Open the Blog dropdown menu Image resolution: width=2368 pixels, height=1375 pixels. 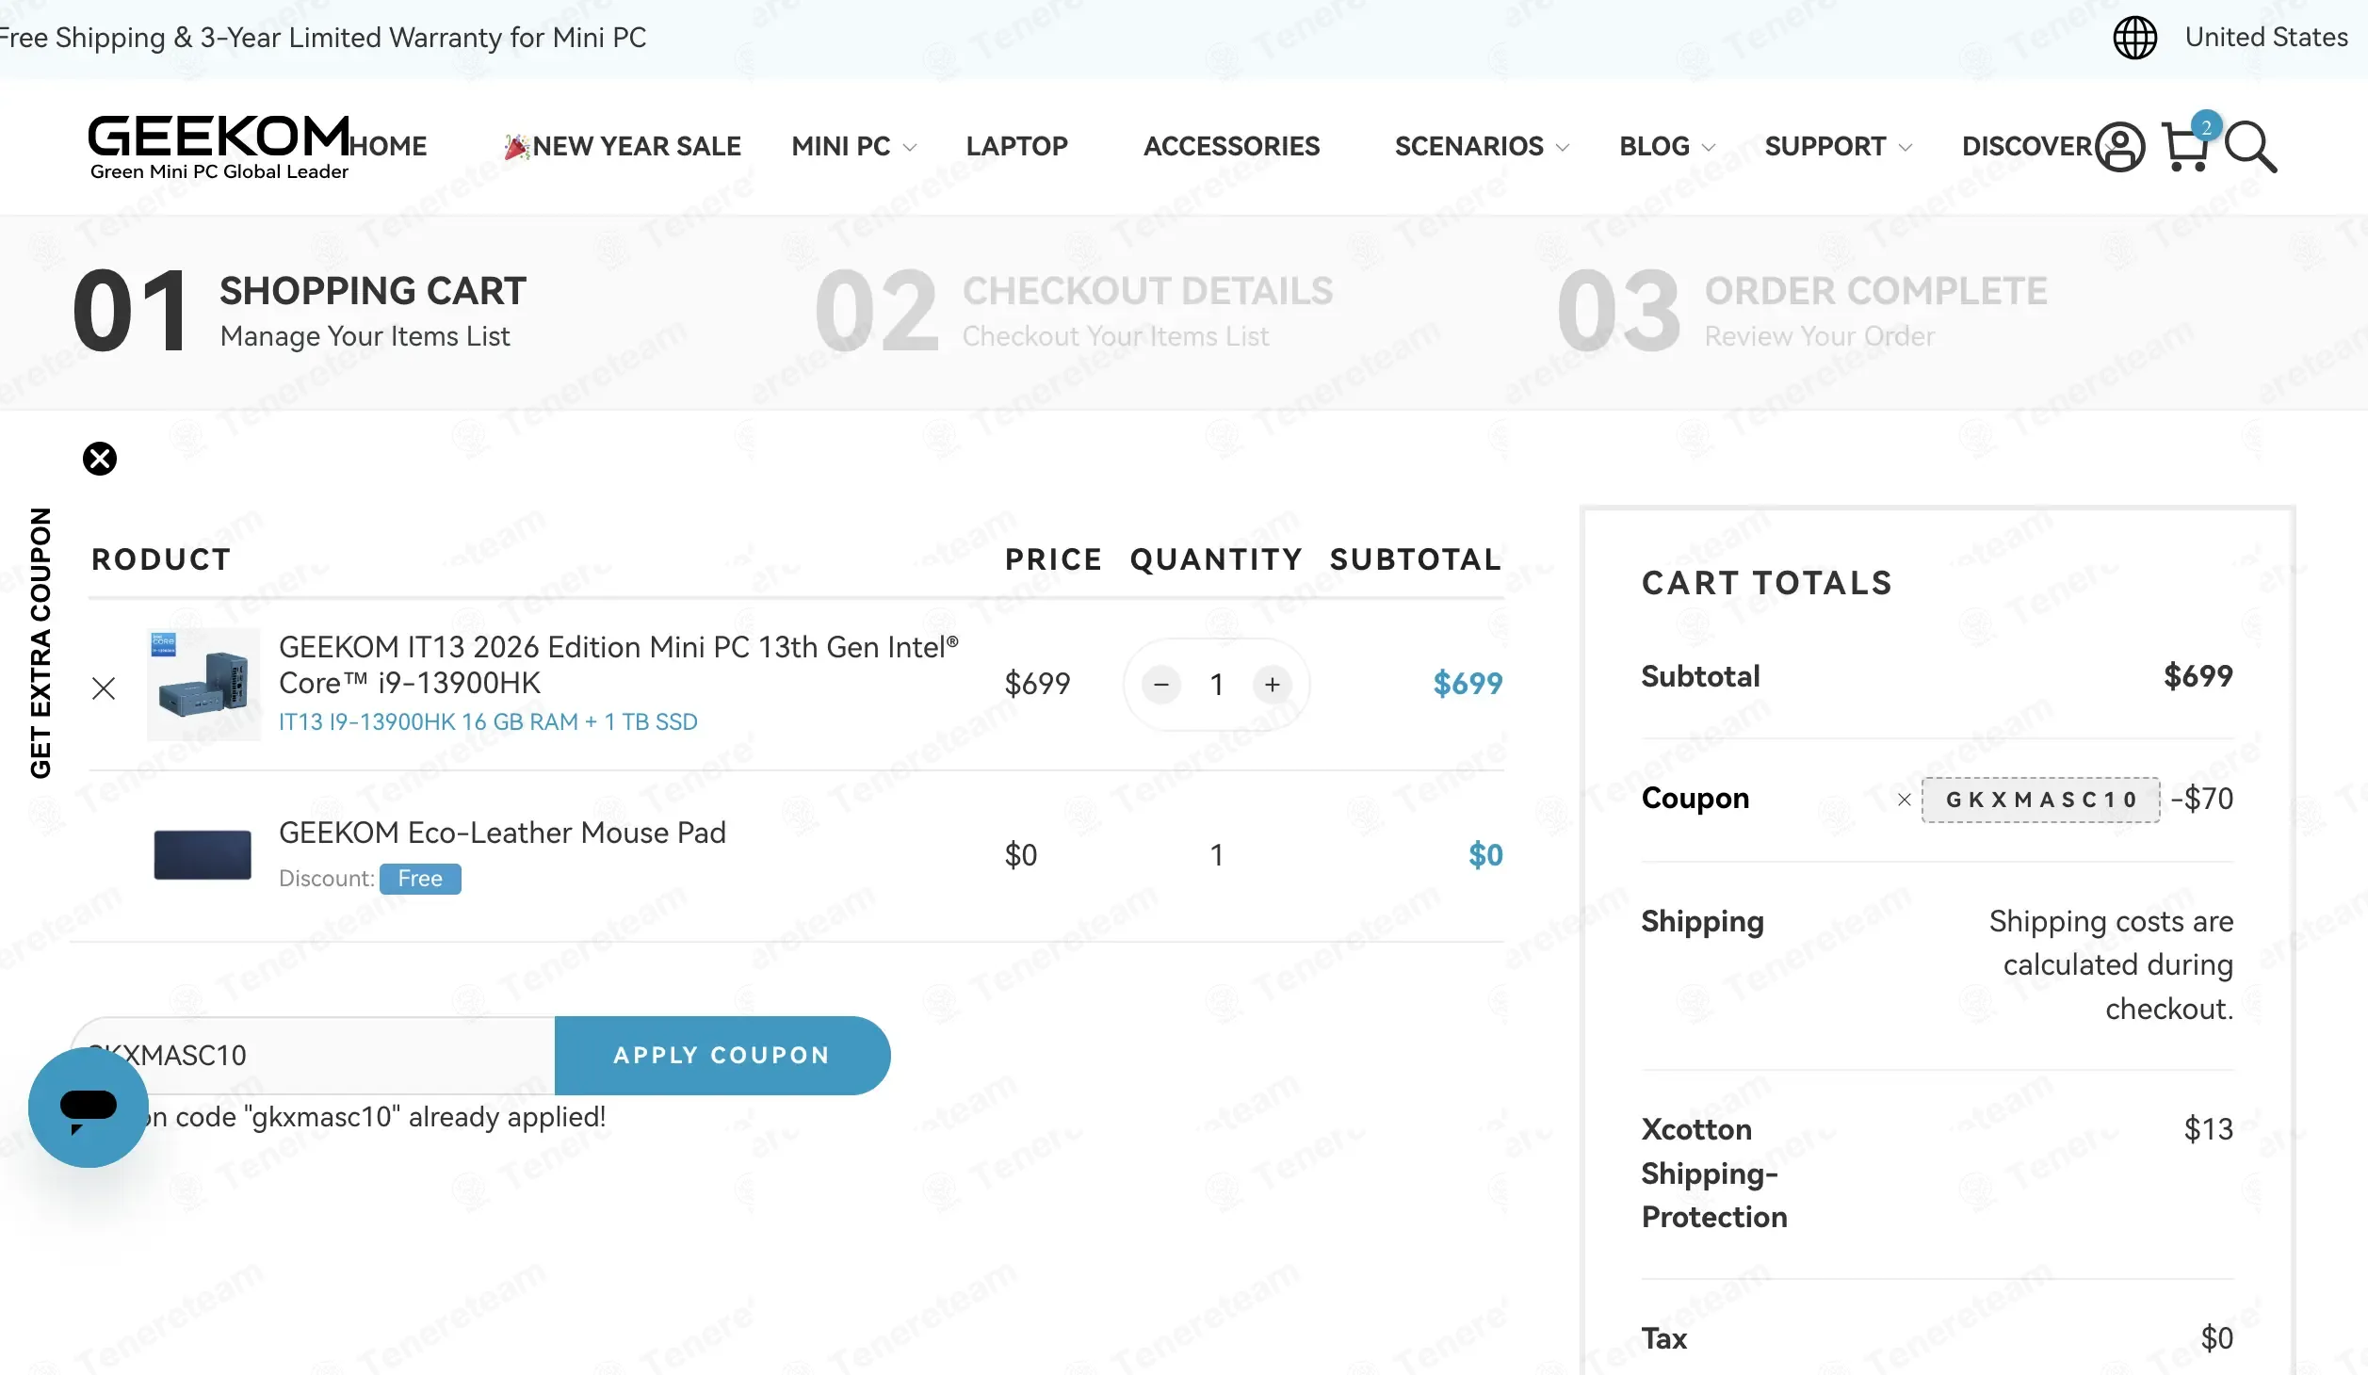(1666, 147)
